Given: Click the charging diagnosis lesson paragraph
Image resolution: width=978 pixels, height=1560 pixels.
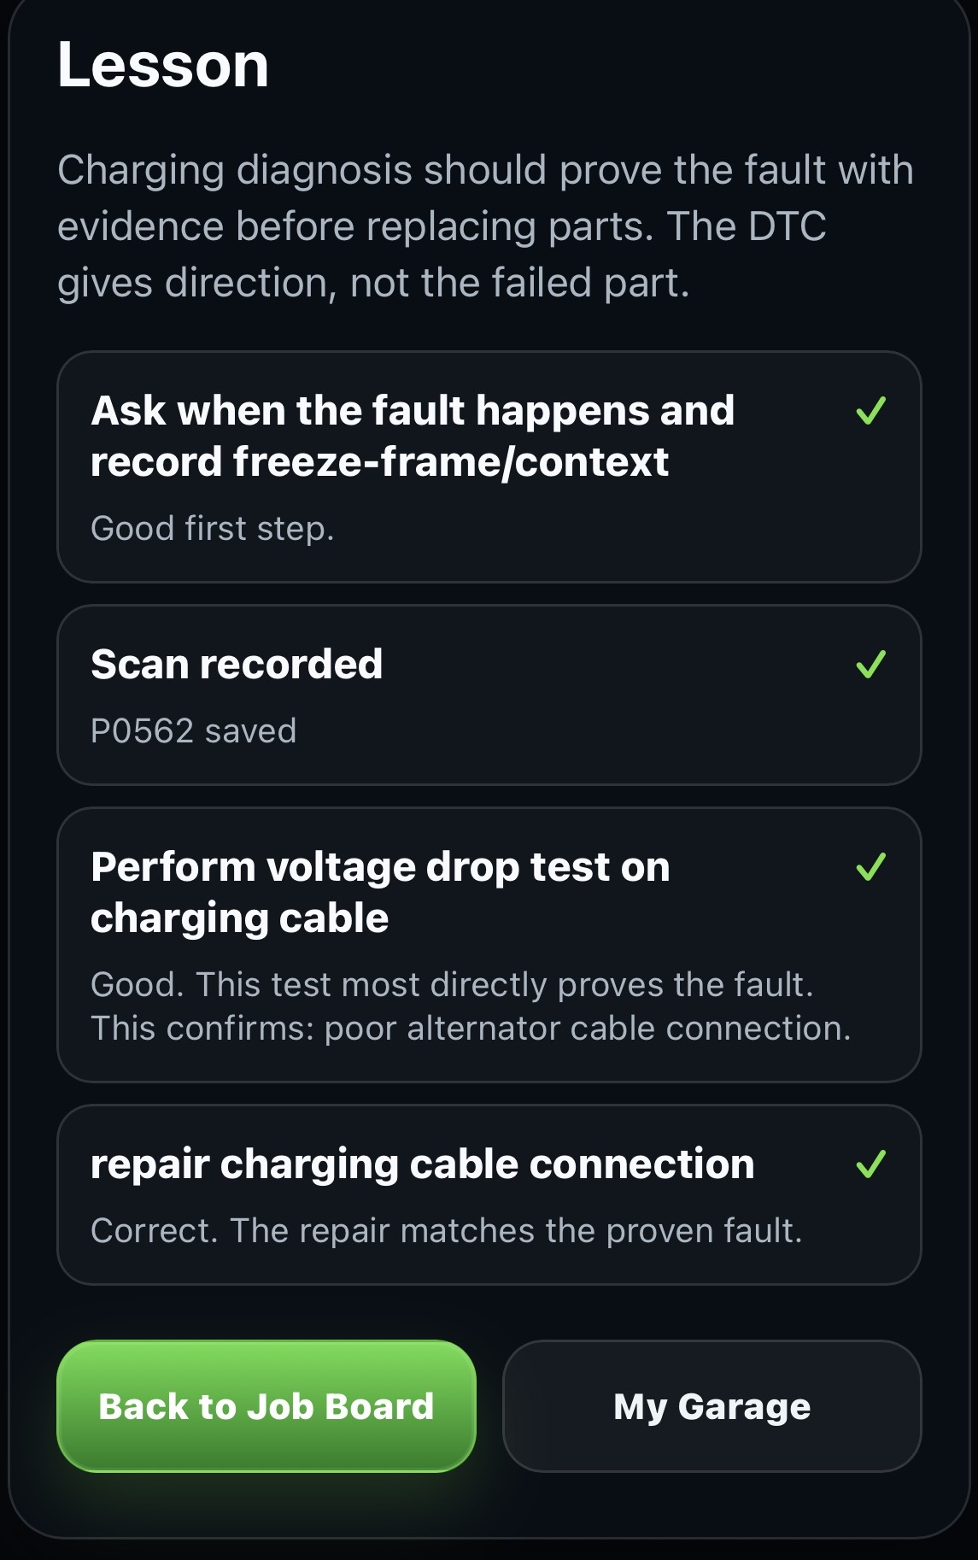Looking at the screenshot, I should pos(485,226).
